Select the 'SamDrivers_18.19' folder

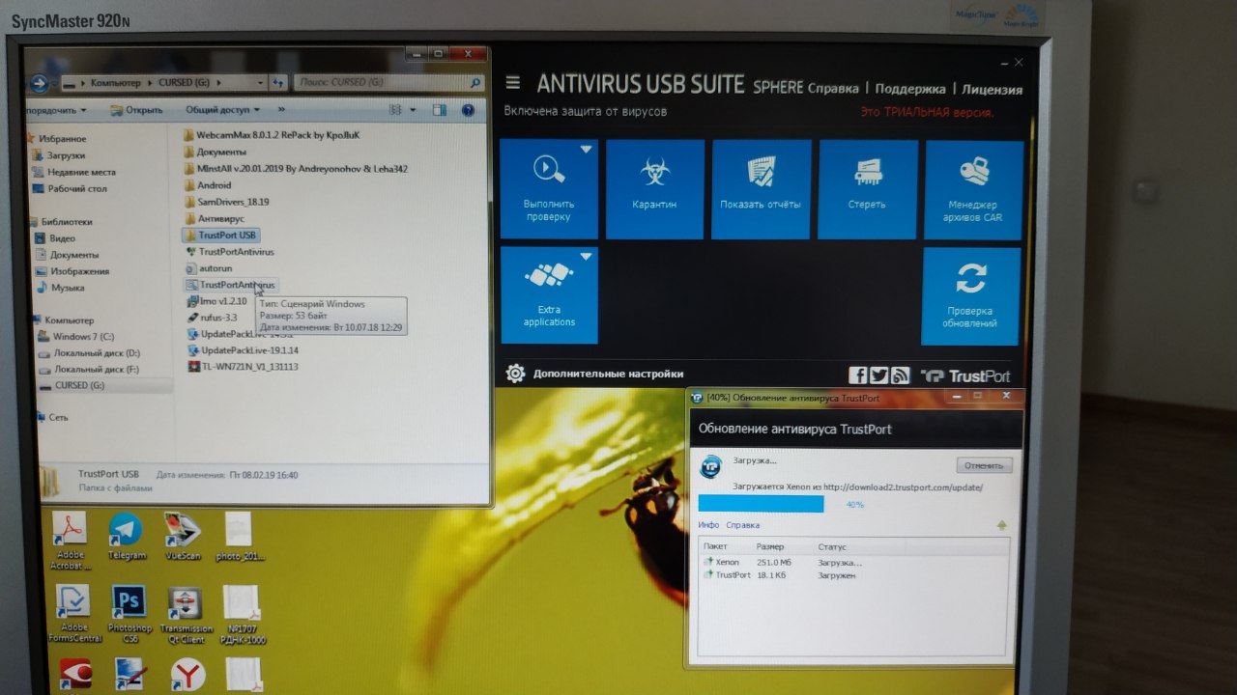pyautogui.click(x=226, y=202)
